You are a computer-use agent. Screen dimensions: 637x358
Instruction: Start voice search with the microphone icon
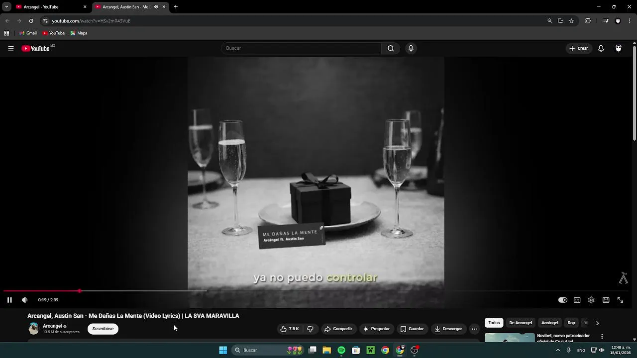(411, 48)
